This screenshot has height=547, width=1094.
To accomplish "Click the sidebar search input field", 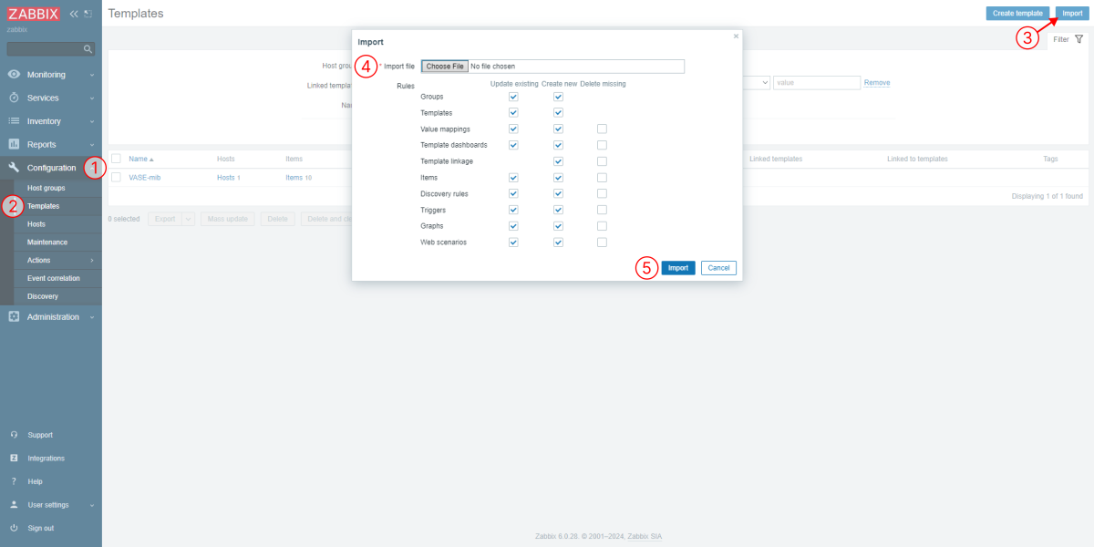I will click(44, 49).
